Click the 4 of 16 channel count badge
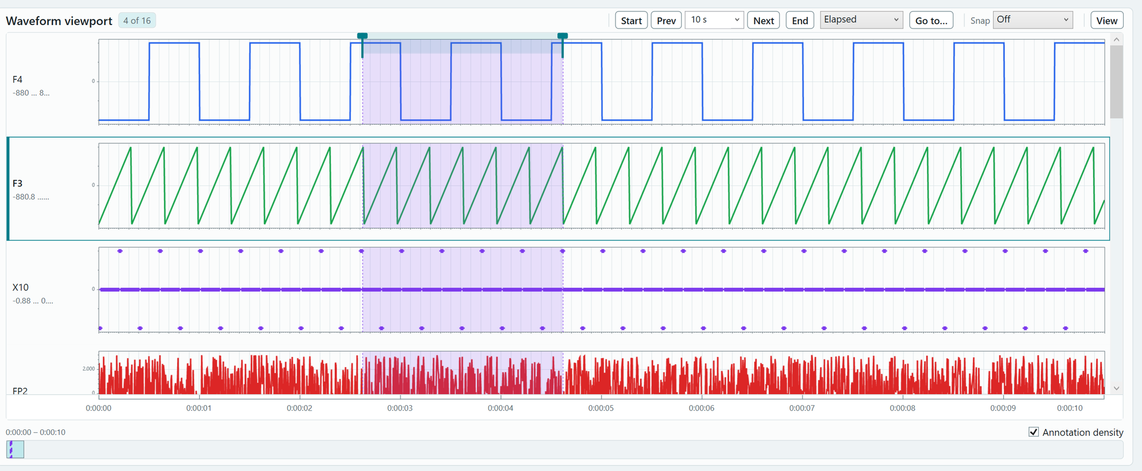Image resolution: width=1142 pixels, height=471 pixels. [137, 21]
